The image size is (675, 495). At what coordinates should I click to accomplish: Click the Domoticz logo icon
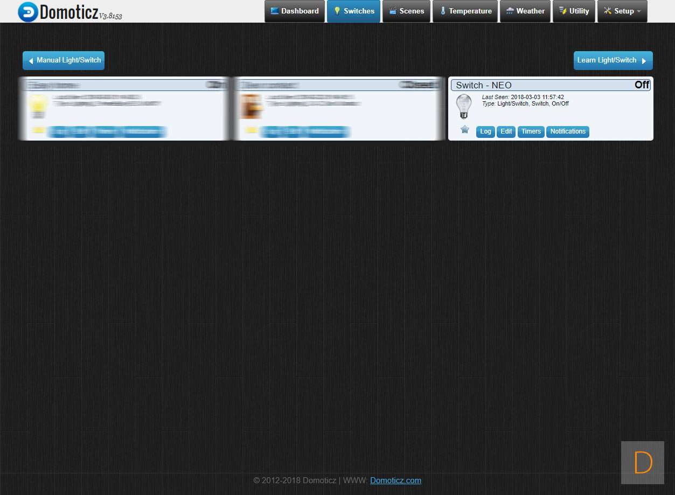coord(28,12)
